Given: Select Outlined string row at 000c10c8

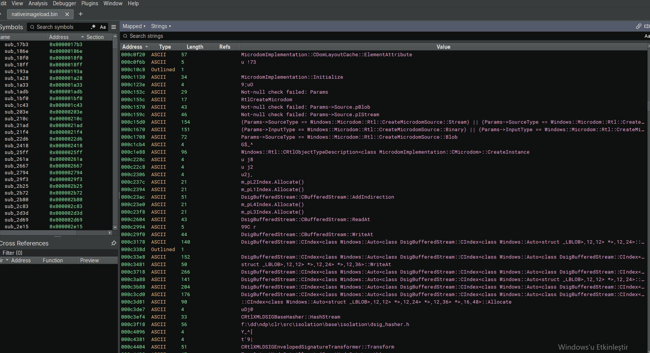Looking at the screenshot, I should [383, 70].
